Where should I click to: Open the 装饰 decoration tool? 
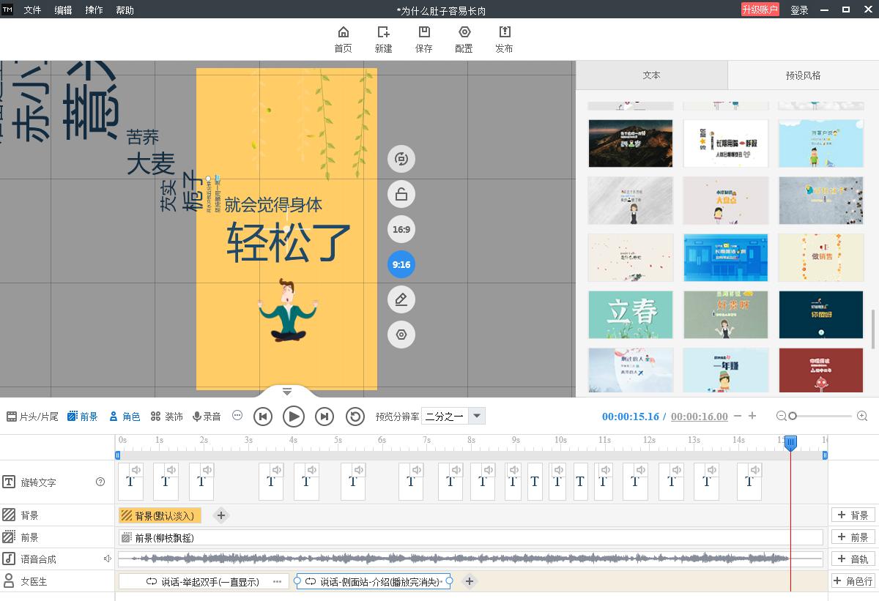point(167,416)
